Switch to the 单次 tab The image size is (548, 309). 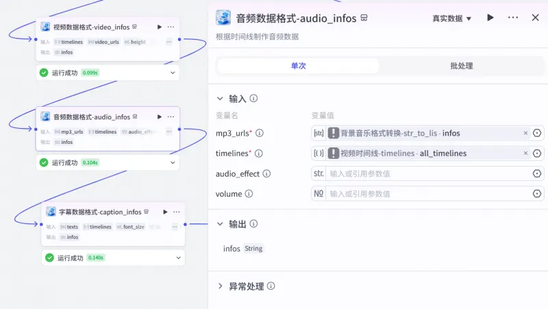click(298, 66)
